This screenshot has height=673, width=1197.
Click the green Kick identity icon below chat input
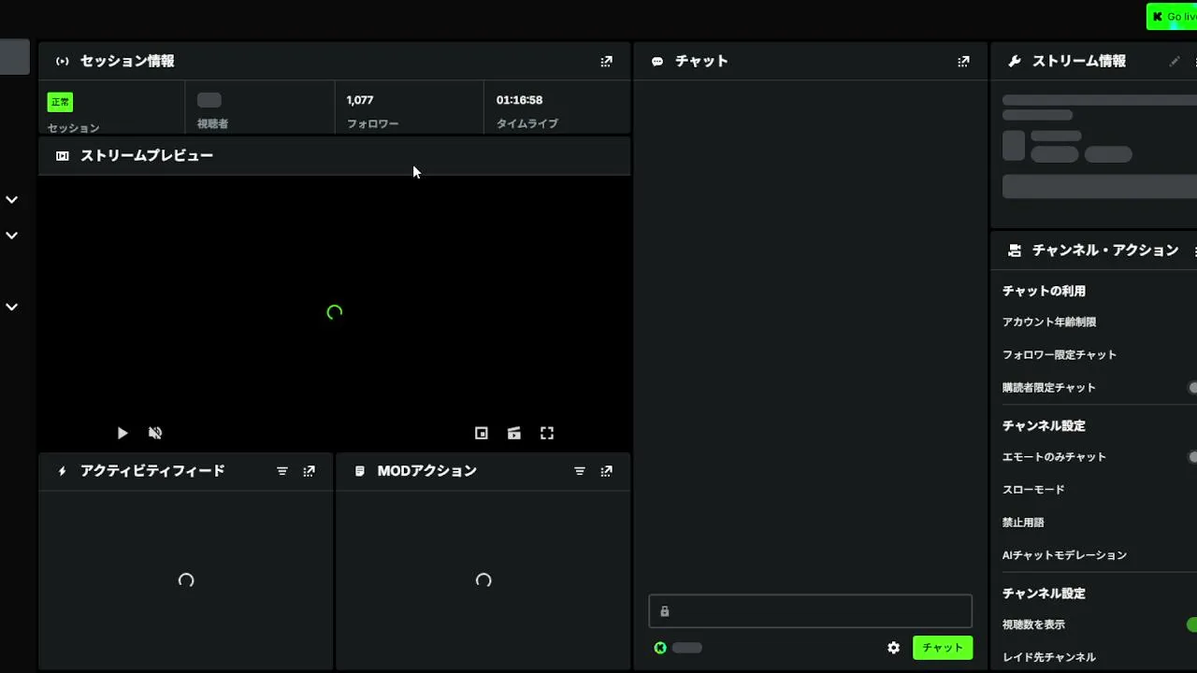pos(660,648)
